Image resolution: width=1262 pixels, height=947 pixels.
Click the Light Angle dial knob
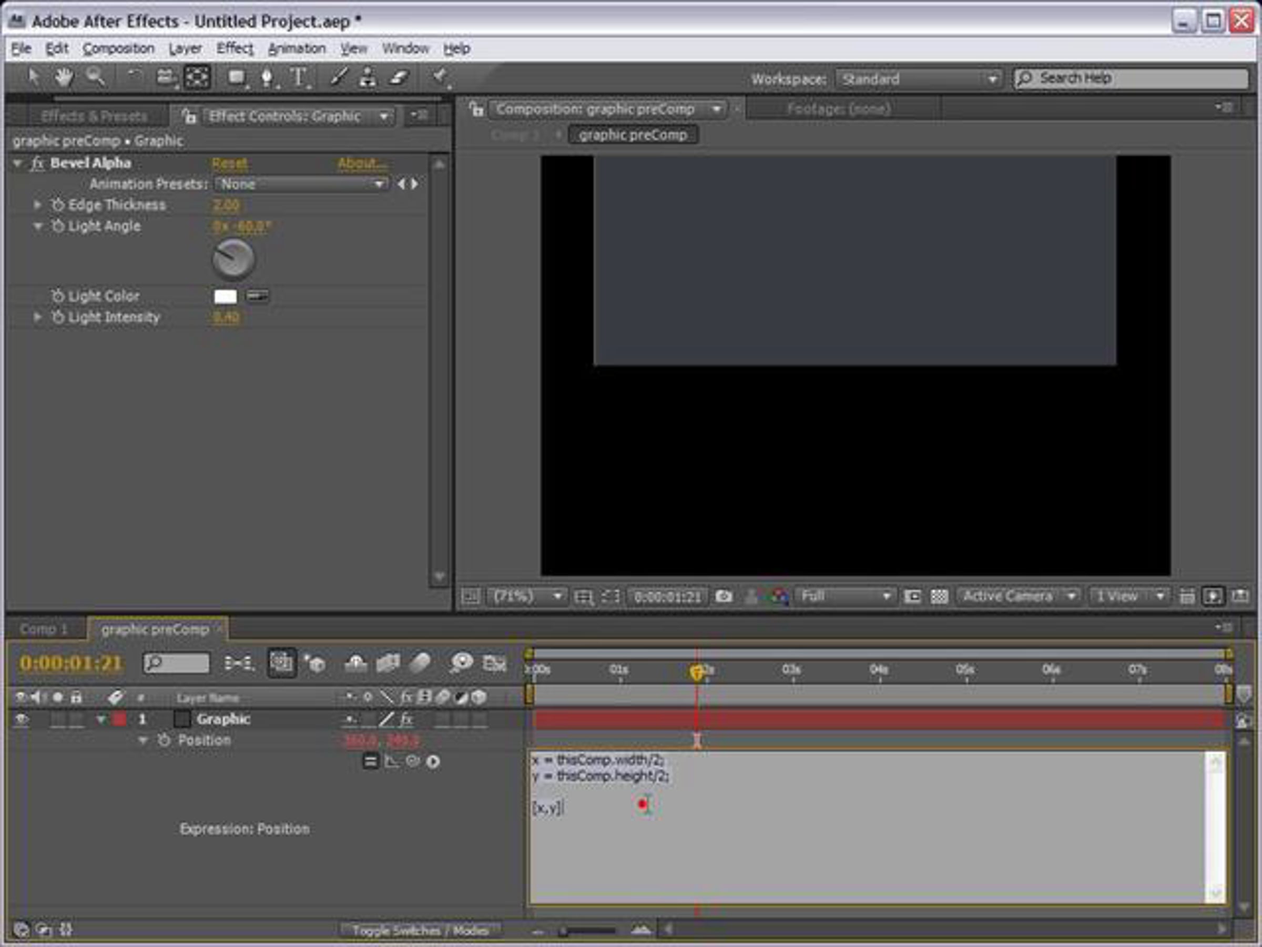233,259
